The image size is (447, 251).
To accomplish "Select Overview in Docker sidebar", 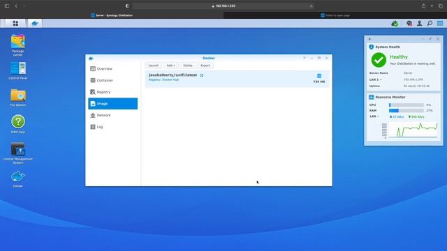I will pyautogui.click(x=113, y=69).
